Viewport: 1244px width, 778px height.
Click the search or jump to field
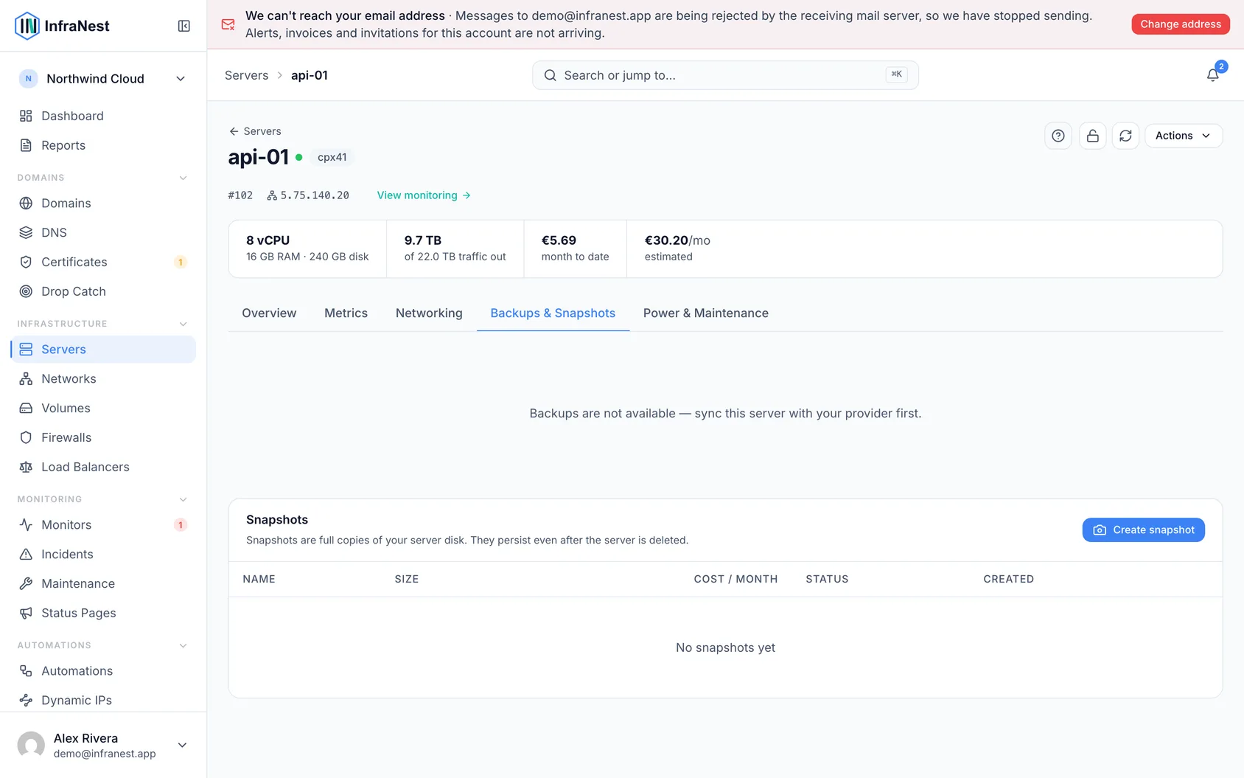(x=725, y=75)
